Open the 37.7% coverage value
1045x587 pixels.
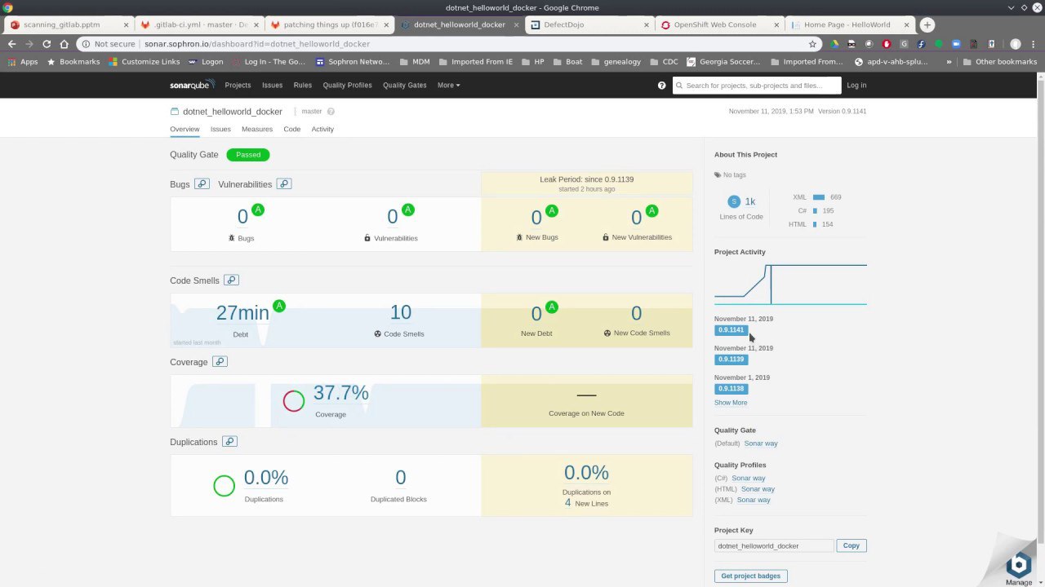340,393
